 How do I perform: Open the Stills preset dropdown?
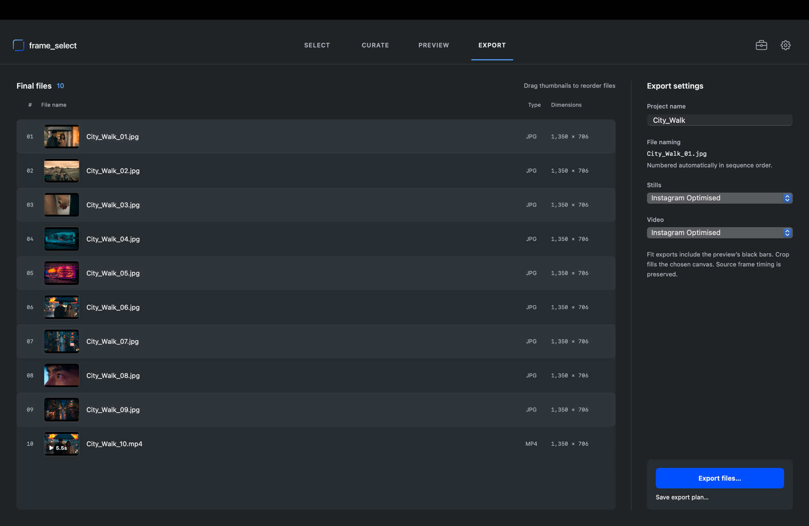tap(719, 198)
